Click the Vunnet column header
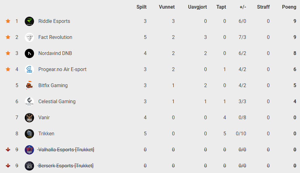Image resolution: width=300 pixels, height=173 pixels. tap(167, 7)
